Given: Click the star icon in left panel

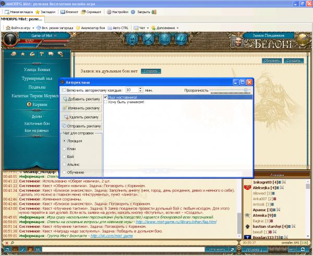Looking at the screenshot, I should 23,54.
